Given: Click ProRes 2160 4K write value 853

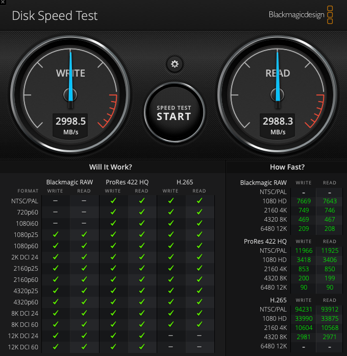Looking at the screenshot, I should [304, 269].
